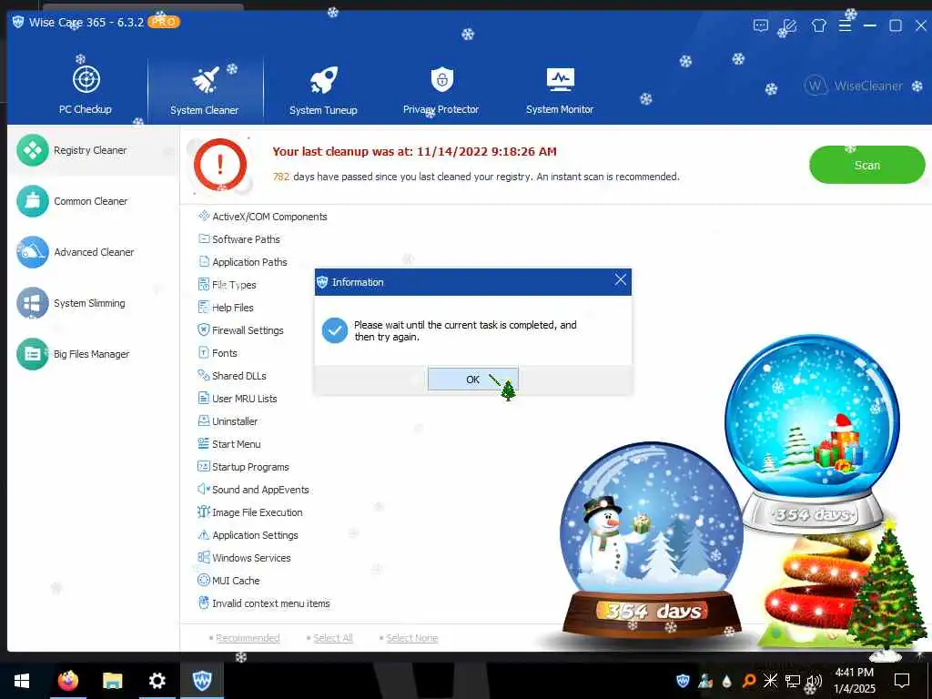Click the edit note icon in title bar
This screenshot has height=699, width=932.
coord(789,25)
